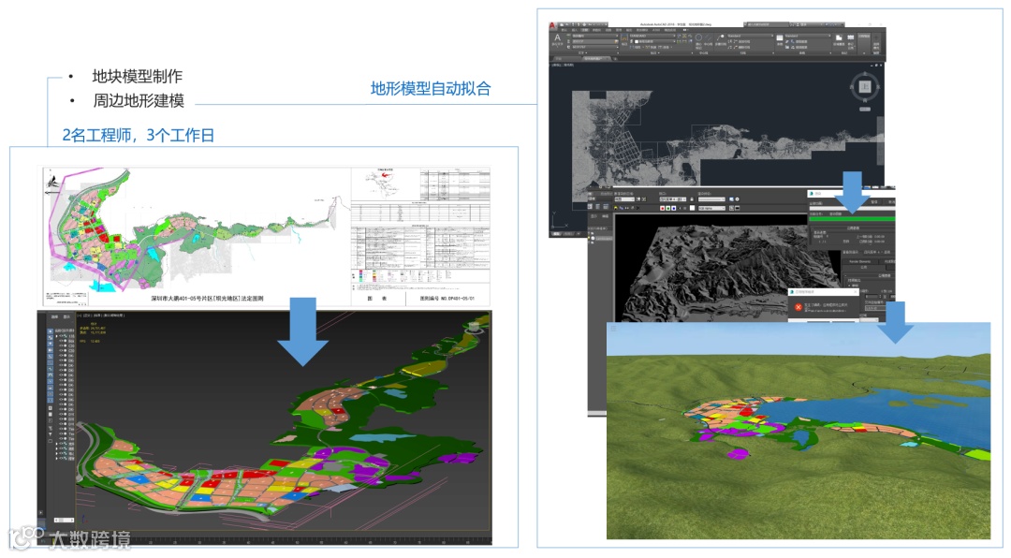Expand the 文字 panel in AutoCAD ribbon
The height and width of the screenshot is (558, 1011).
[581, 52]
